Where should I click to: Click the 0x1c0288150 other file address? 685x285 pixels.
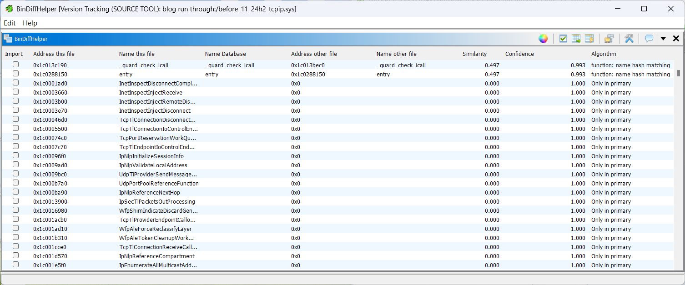point(308,75)
